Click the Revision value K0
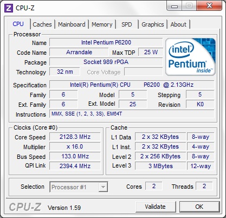226x218 pixels. [200, 104]
